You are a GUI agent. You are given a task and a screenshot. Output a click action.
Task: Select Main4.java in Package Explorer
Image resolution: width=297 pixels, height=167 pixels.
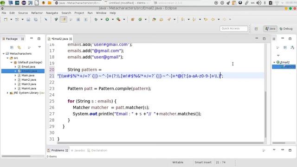coord(29,89)
